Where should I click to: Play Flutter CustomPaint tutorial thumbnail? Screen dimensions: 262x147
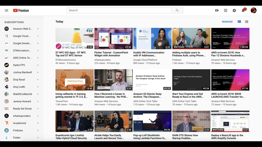tap(113, 39)
